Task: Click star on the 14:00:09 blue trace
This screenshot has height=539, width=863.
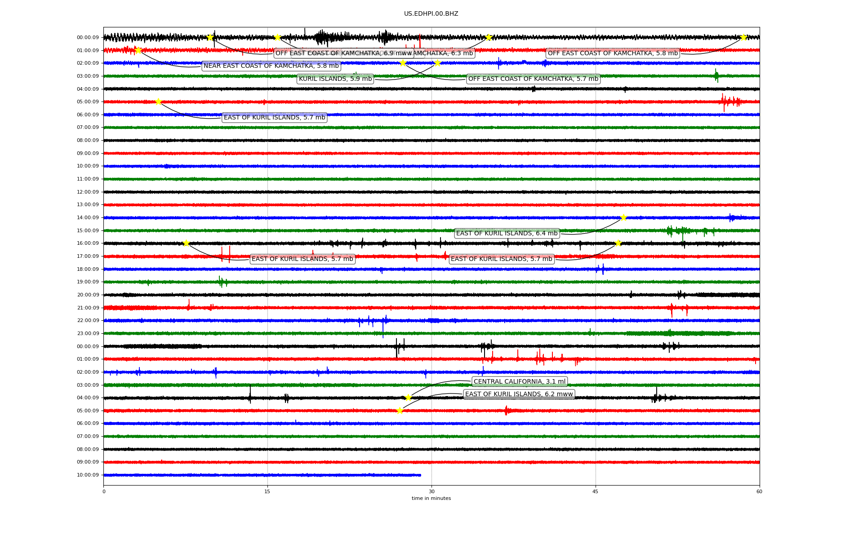Action: pyautogui.click(x=623, y=218)
